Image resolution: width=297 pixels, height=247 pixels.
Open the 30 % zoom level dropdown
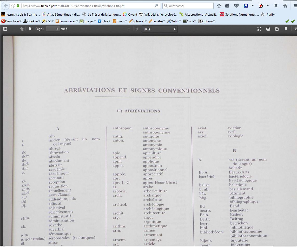coord(160,29)
